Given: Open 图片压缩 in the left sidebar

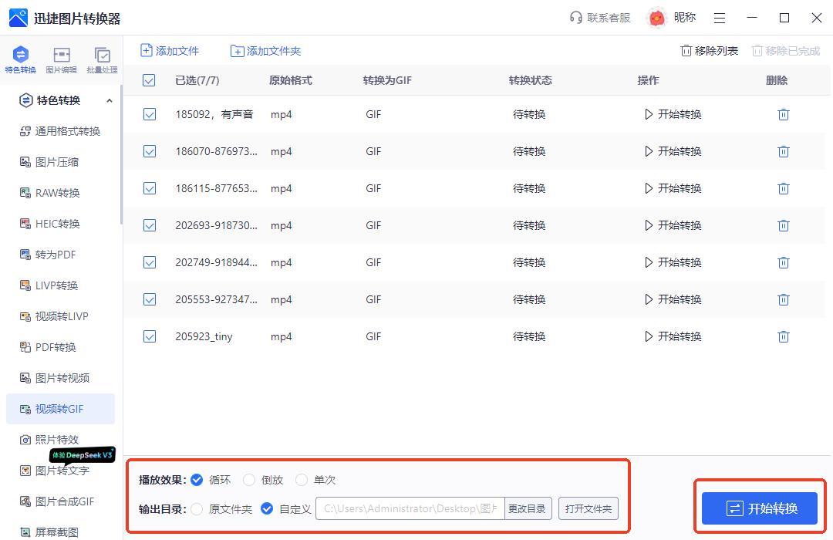Looking at the screenshot, I should (56, 162).
